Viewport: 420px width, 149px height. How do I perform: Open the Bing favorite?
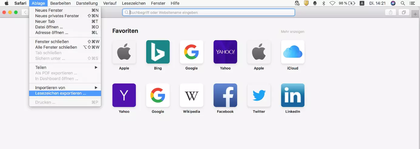(158, 52)
